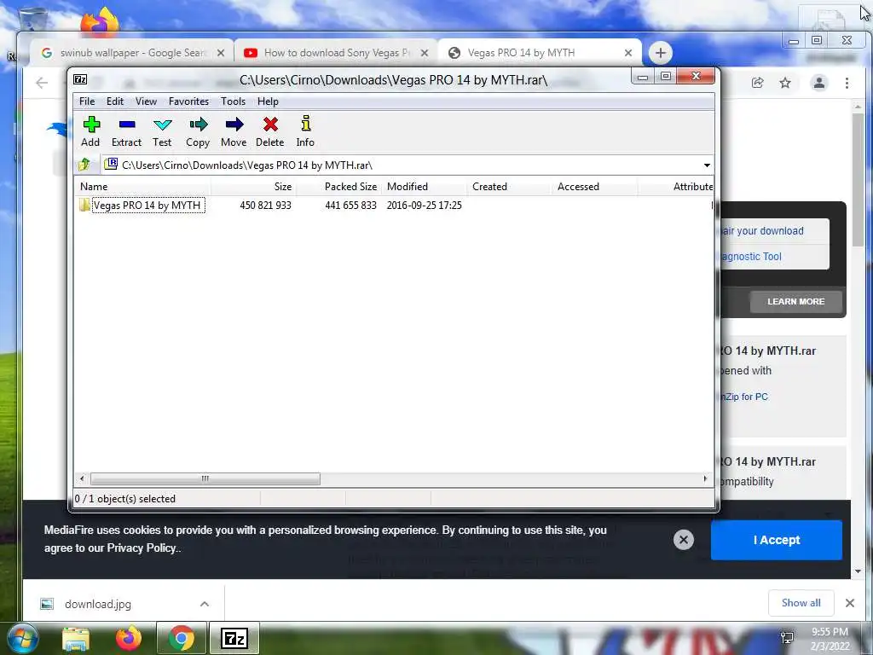Open the Diagnostic Tool link

tap(751, 256)
